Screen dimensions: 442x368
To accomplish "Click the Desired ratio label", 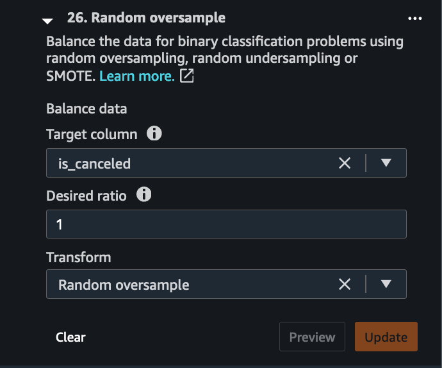I will [x=86, y=196].
